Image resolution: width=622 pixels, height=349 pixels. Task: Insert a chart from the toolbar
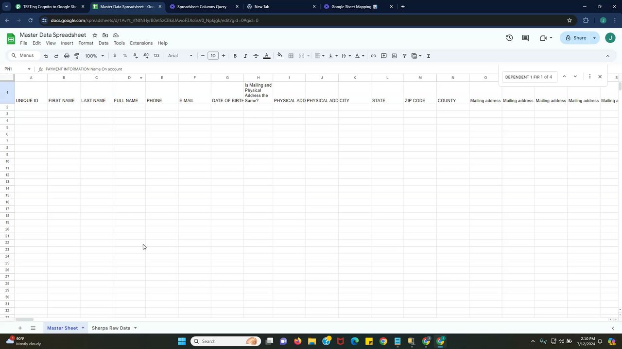tap(394, 56)
